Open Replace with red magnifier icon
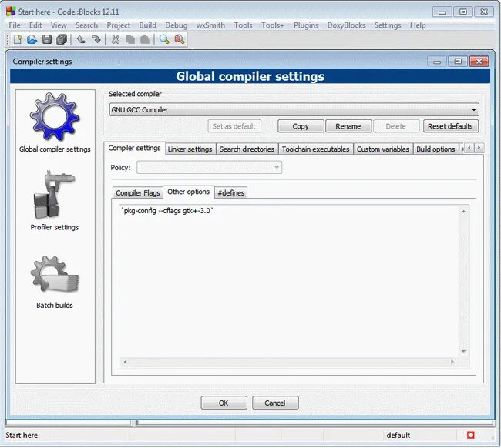Image resolution: width=501 pixels, height=448 pixels. point(180,39)
